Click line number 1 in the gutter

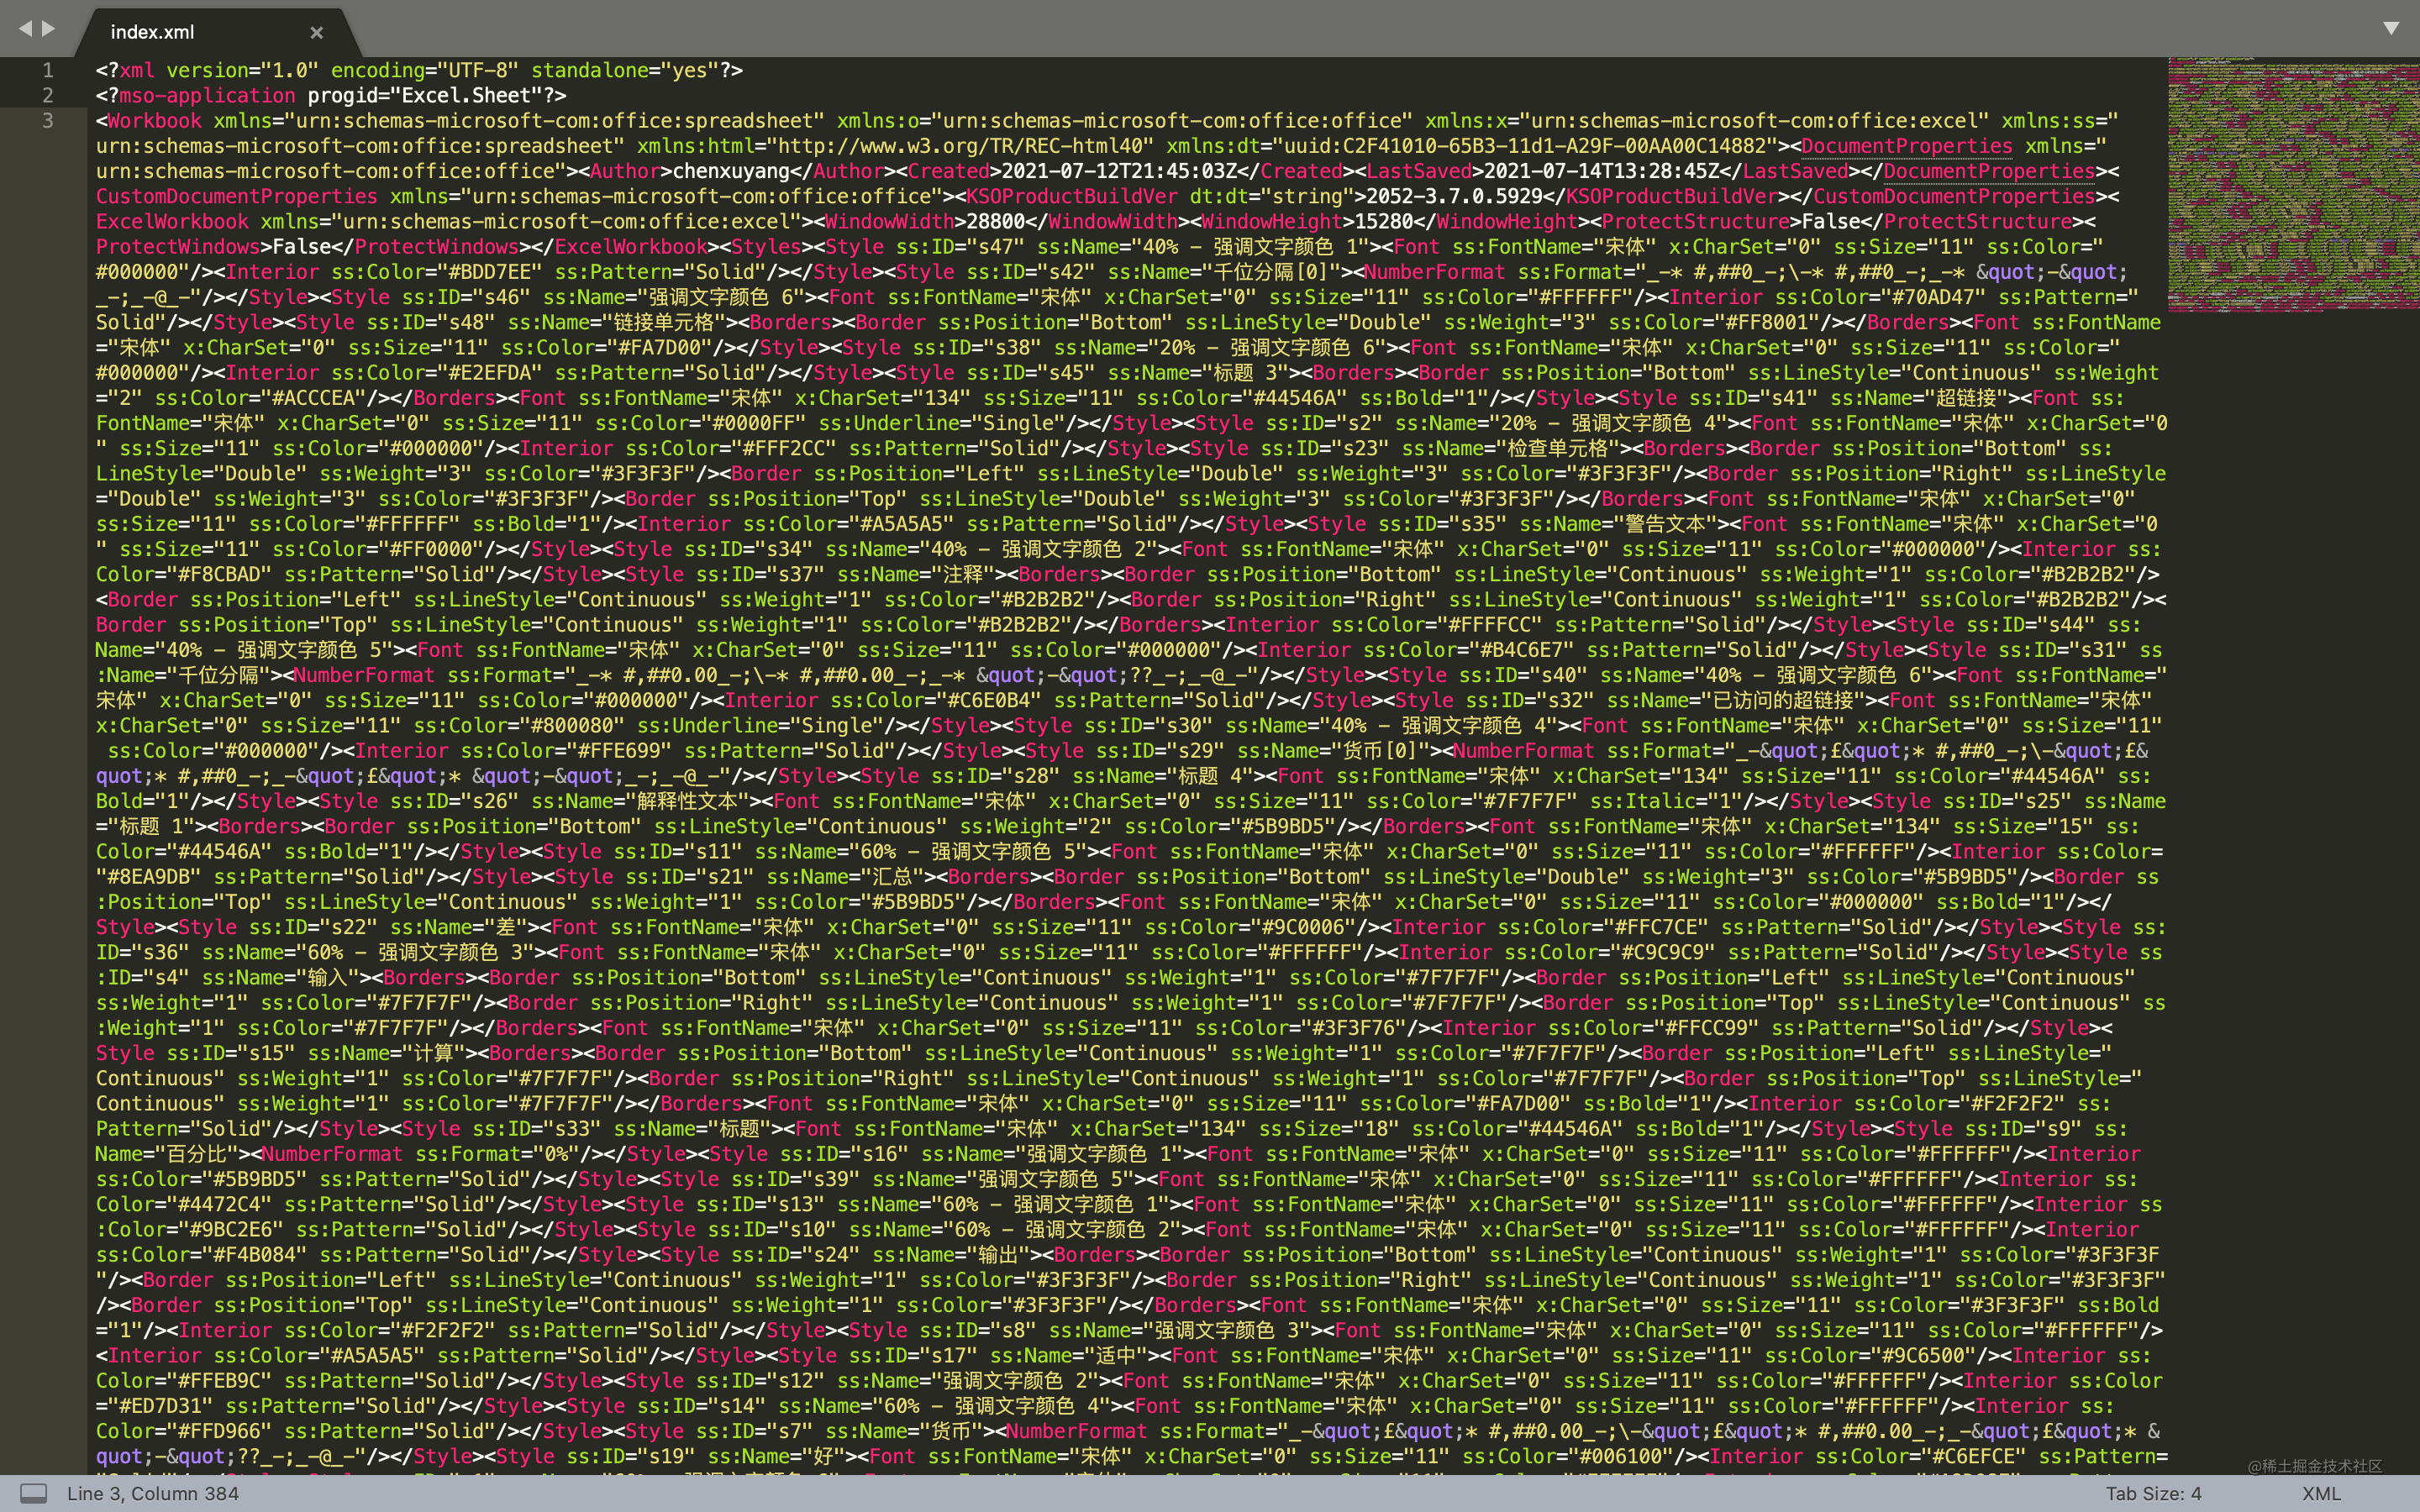(x=47, y=70)
